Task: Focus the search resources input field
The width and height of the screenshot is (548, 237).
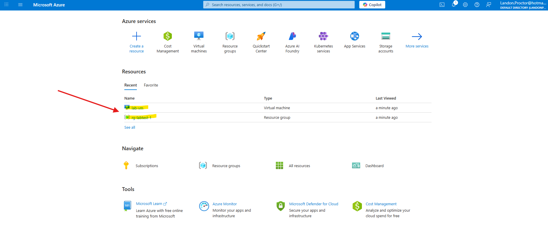Action: pyautogui.click(x=279, y=5)
